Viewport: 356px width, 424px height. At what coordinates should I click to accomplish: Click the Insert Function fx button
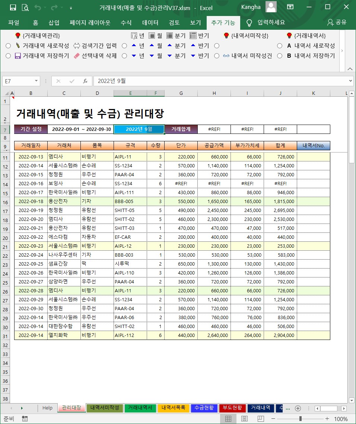(85, 81)
